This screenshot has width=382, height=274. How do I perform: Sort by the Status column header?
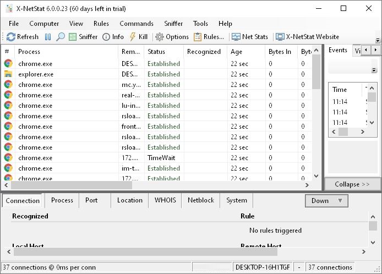click(163, 52)
